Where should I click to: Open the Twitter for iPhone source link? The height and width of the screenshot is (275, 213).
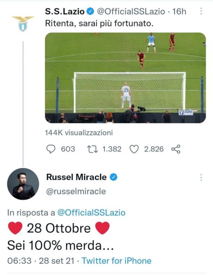coord(117,261)
